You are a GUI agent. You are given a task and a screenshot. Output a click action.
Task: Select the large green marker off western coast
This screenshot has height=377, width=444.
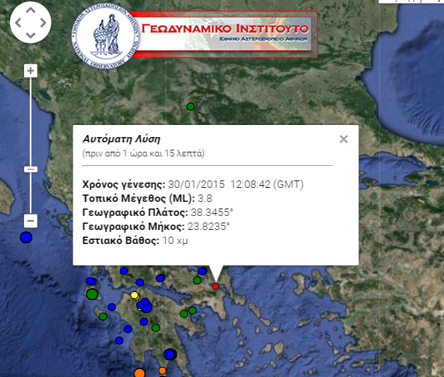pos(92,294)
